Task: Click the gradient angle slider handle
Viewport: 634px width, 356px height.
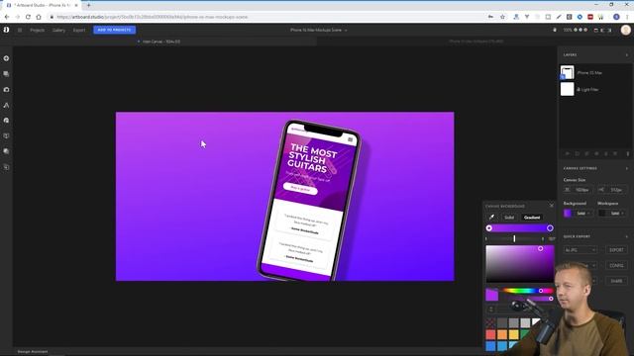Action: [x=514, y=239]
